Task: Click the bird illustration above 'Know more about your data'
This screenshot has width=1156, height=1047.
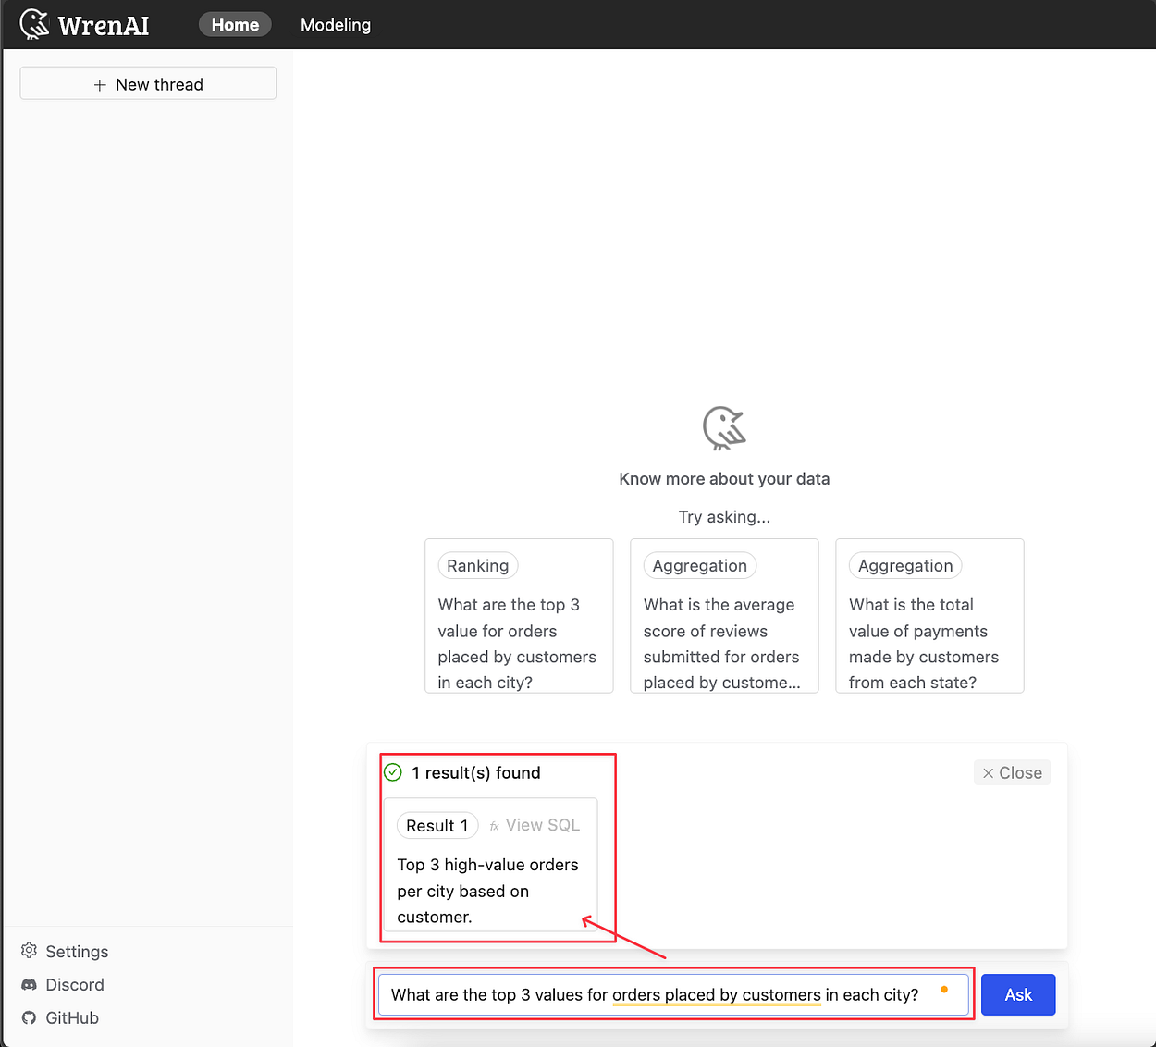Action: coord(724,428)
